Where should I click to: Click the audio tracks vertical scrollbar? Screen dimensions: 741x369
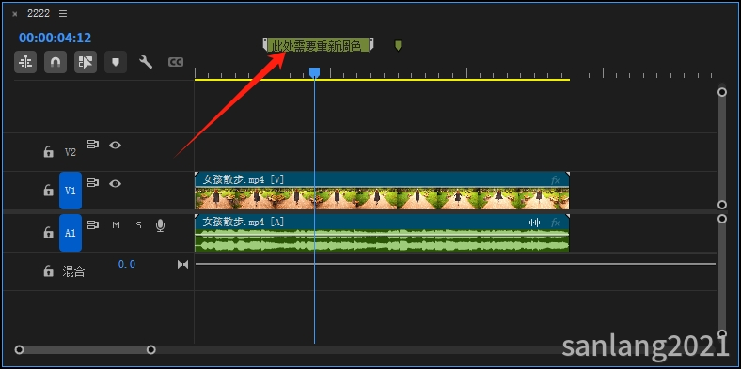[721, 277]
